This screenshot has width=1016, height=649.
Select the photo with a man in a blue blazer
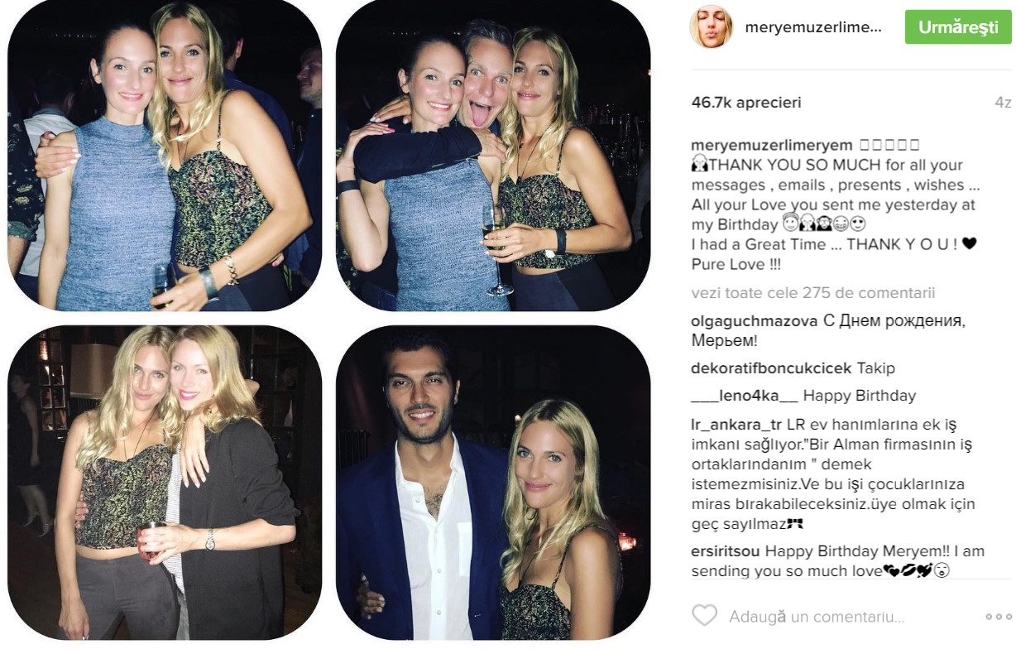click(x=493, y=482)
